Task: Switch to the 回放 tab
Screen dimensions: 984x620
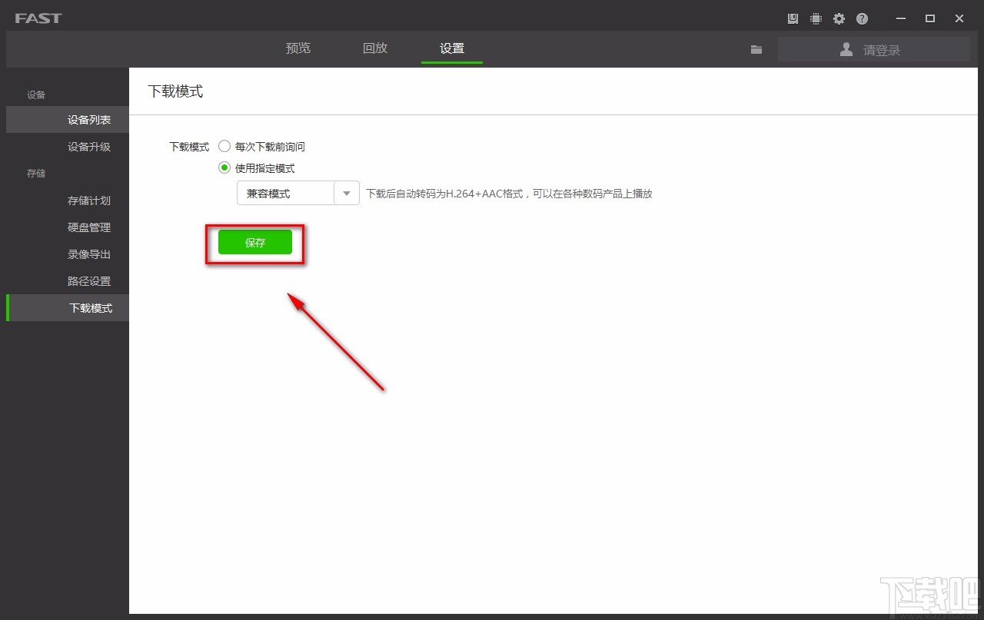Action: [x=374, y=48]
